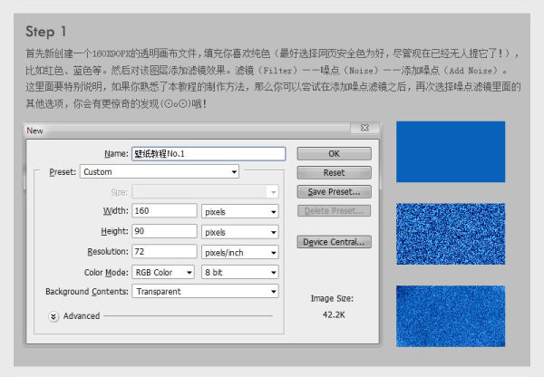The image size is (544, 377).
Task: Click the 42.2K image size value
Action: (x=334, y=314)
